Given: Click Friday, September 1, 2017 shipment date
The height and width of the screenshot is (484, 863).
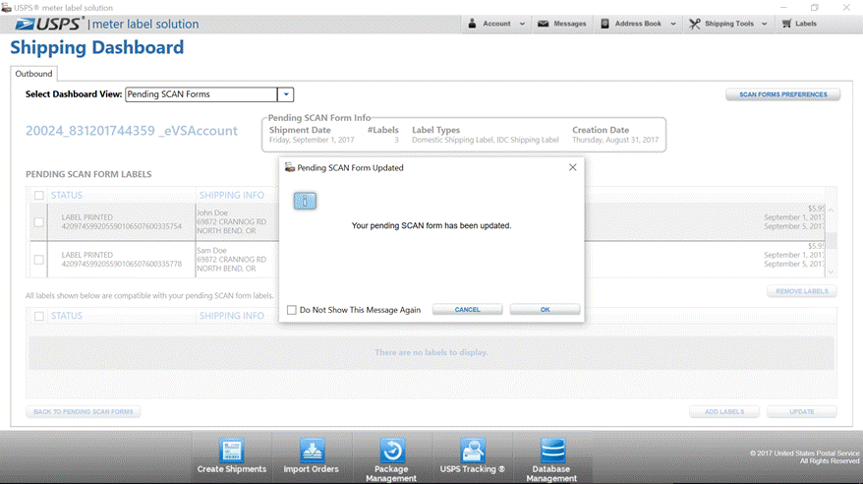Looking at the screenshot, I should point(312,140).
